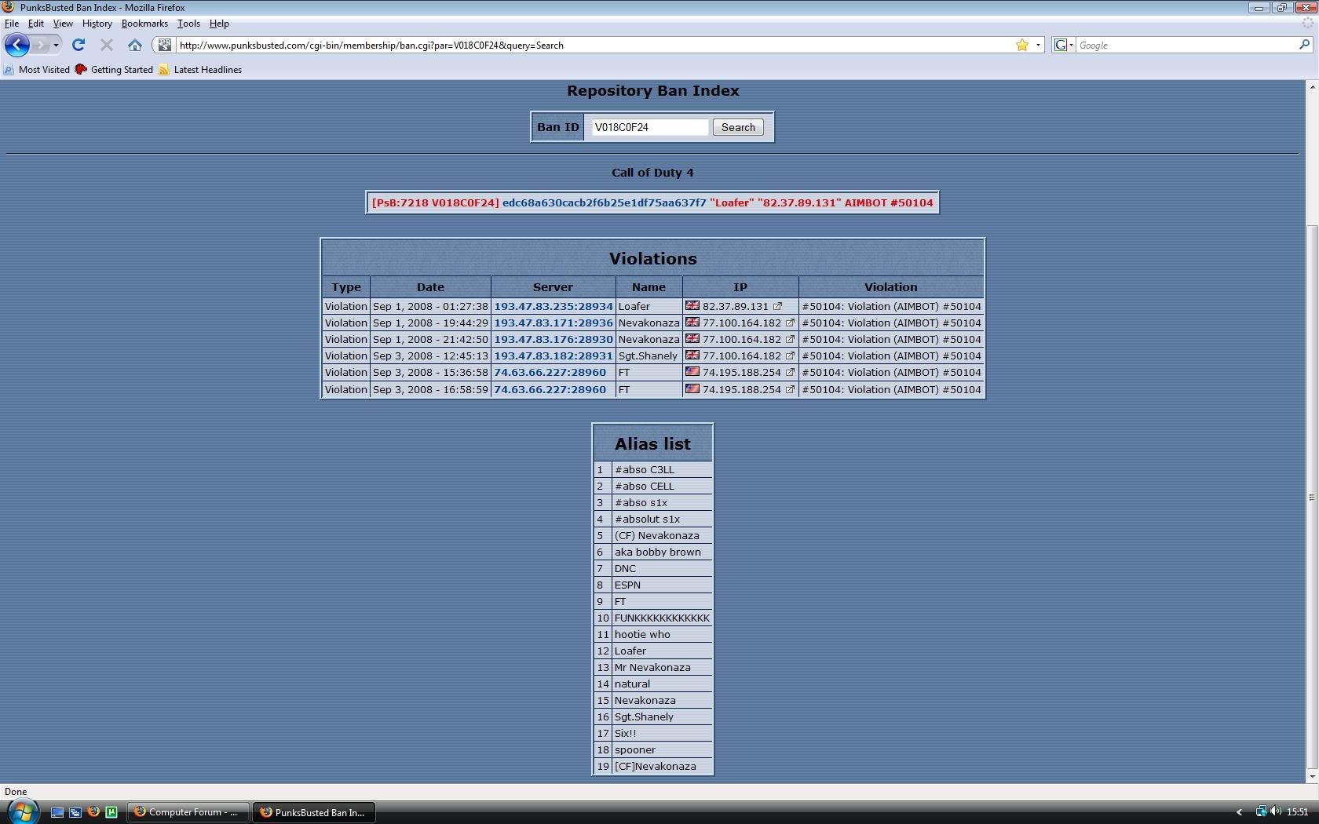Open the Windows Start orb
Viewport: 1319px width, 824px height.
point(21,811)
